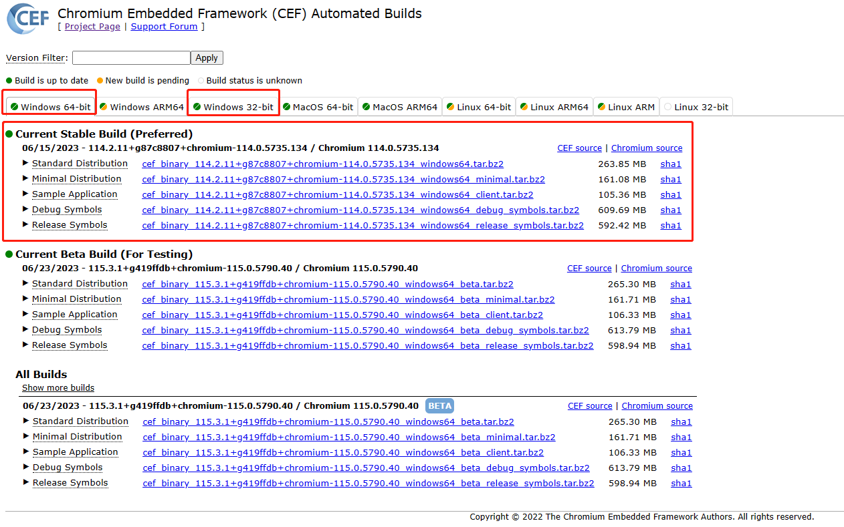Open sha1 for All Builds Sample Application
The image size is (844, 527).
coord(681,453)
